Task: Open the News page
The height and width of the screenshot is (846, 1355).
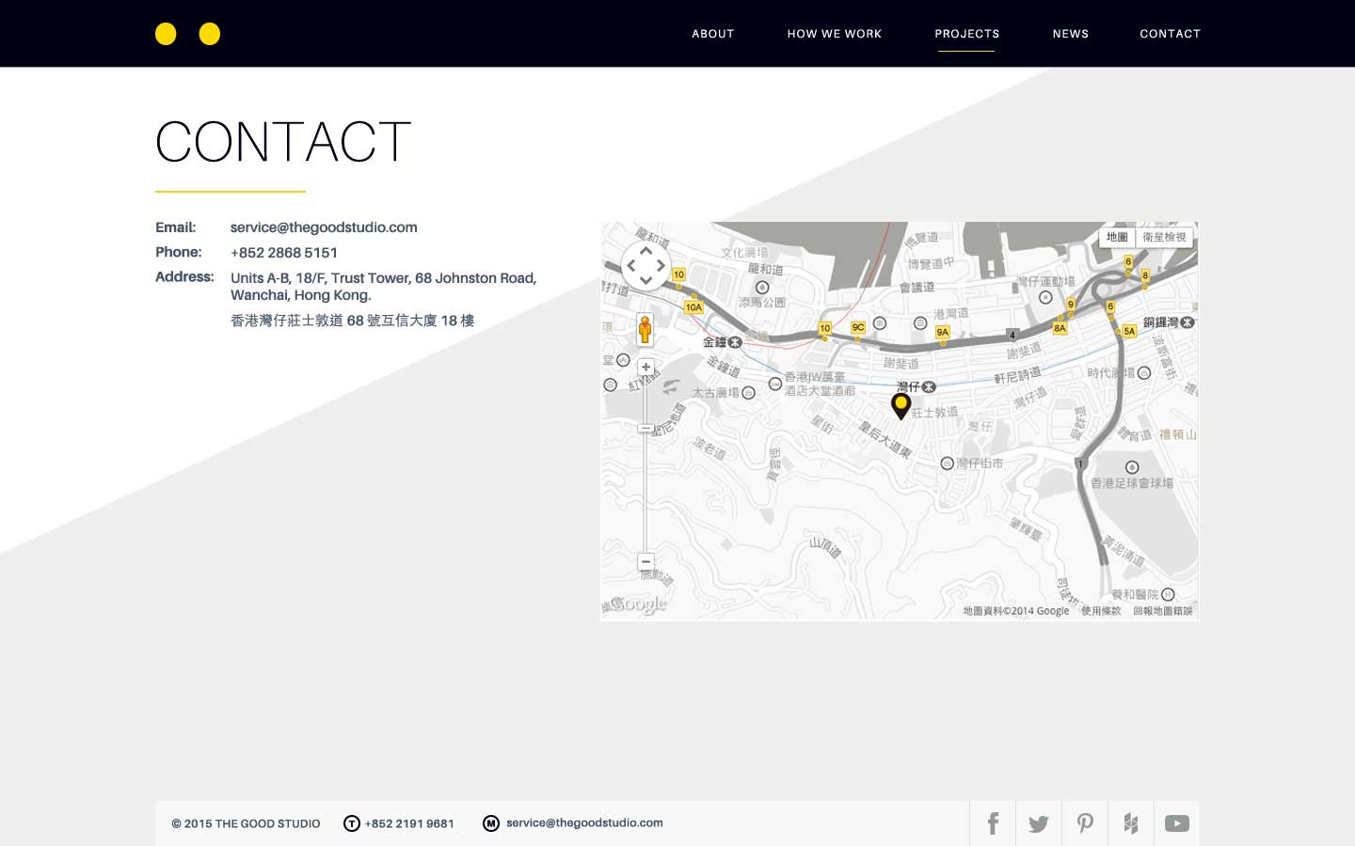Action: coord(1070,34)
